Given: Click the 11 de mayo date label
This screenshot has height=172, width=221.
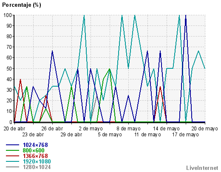Looking at the screenshot, I should (x=147, y=135).
